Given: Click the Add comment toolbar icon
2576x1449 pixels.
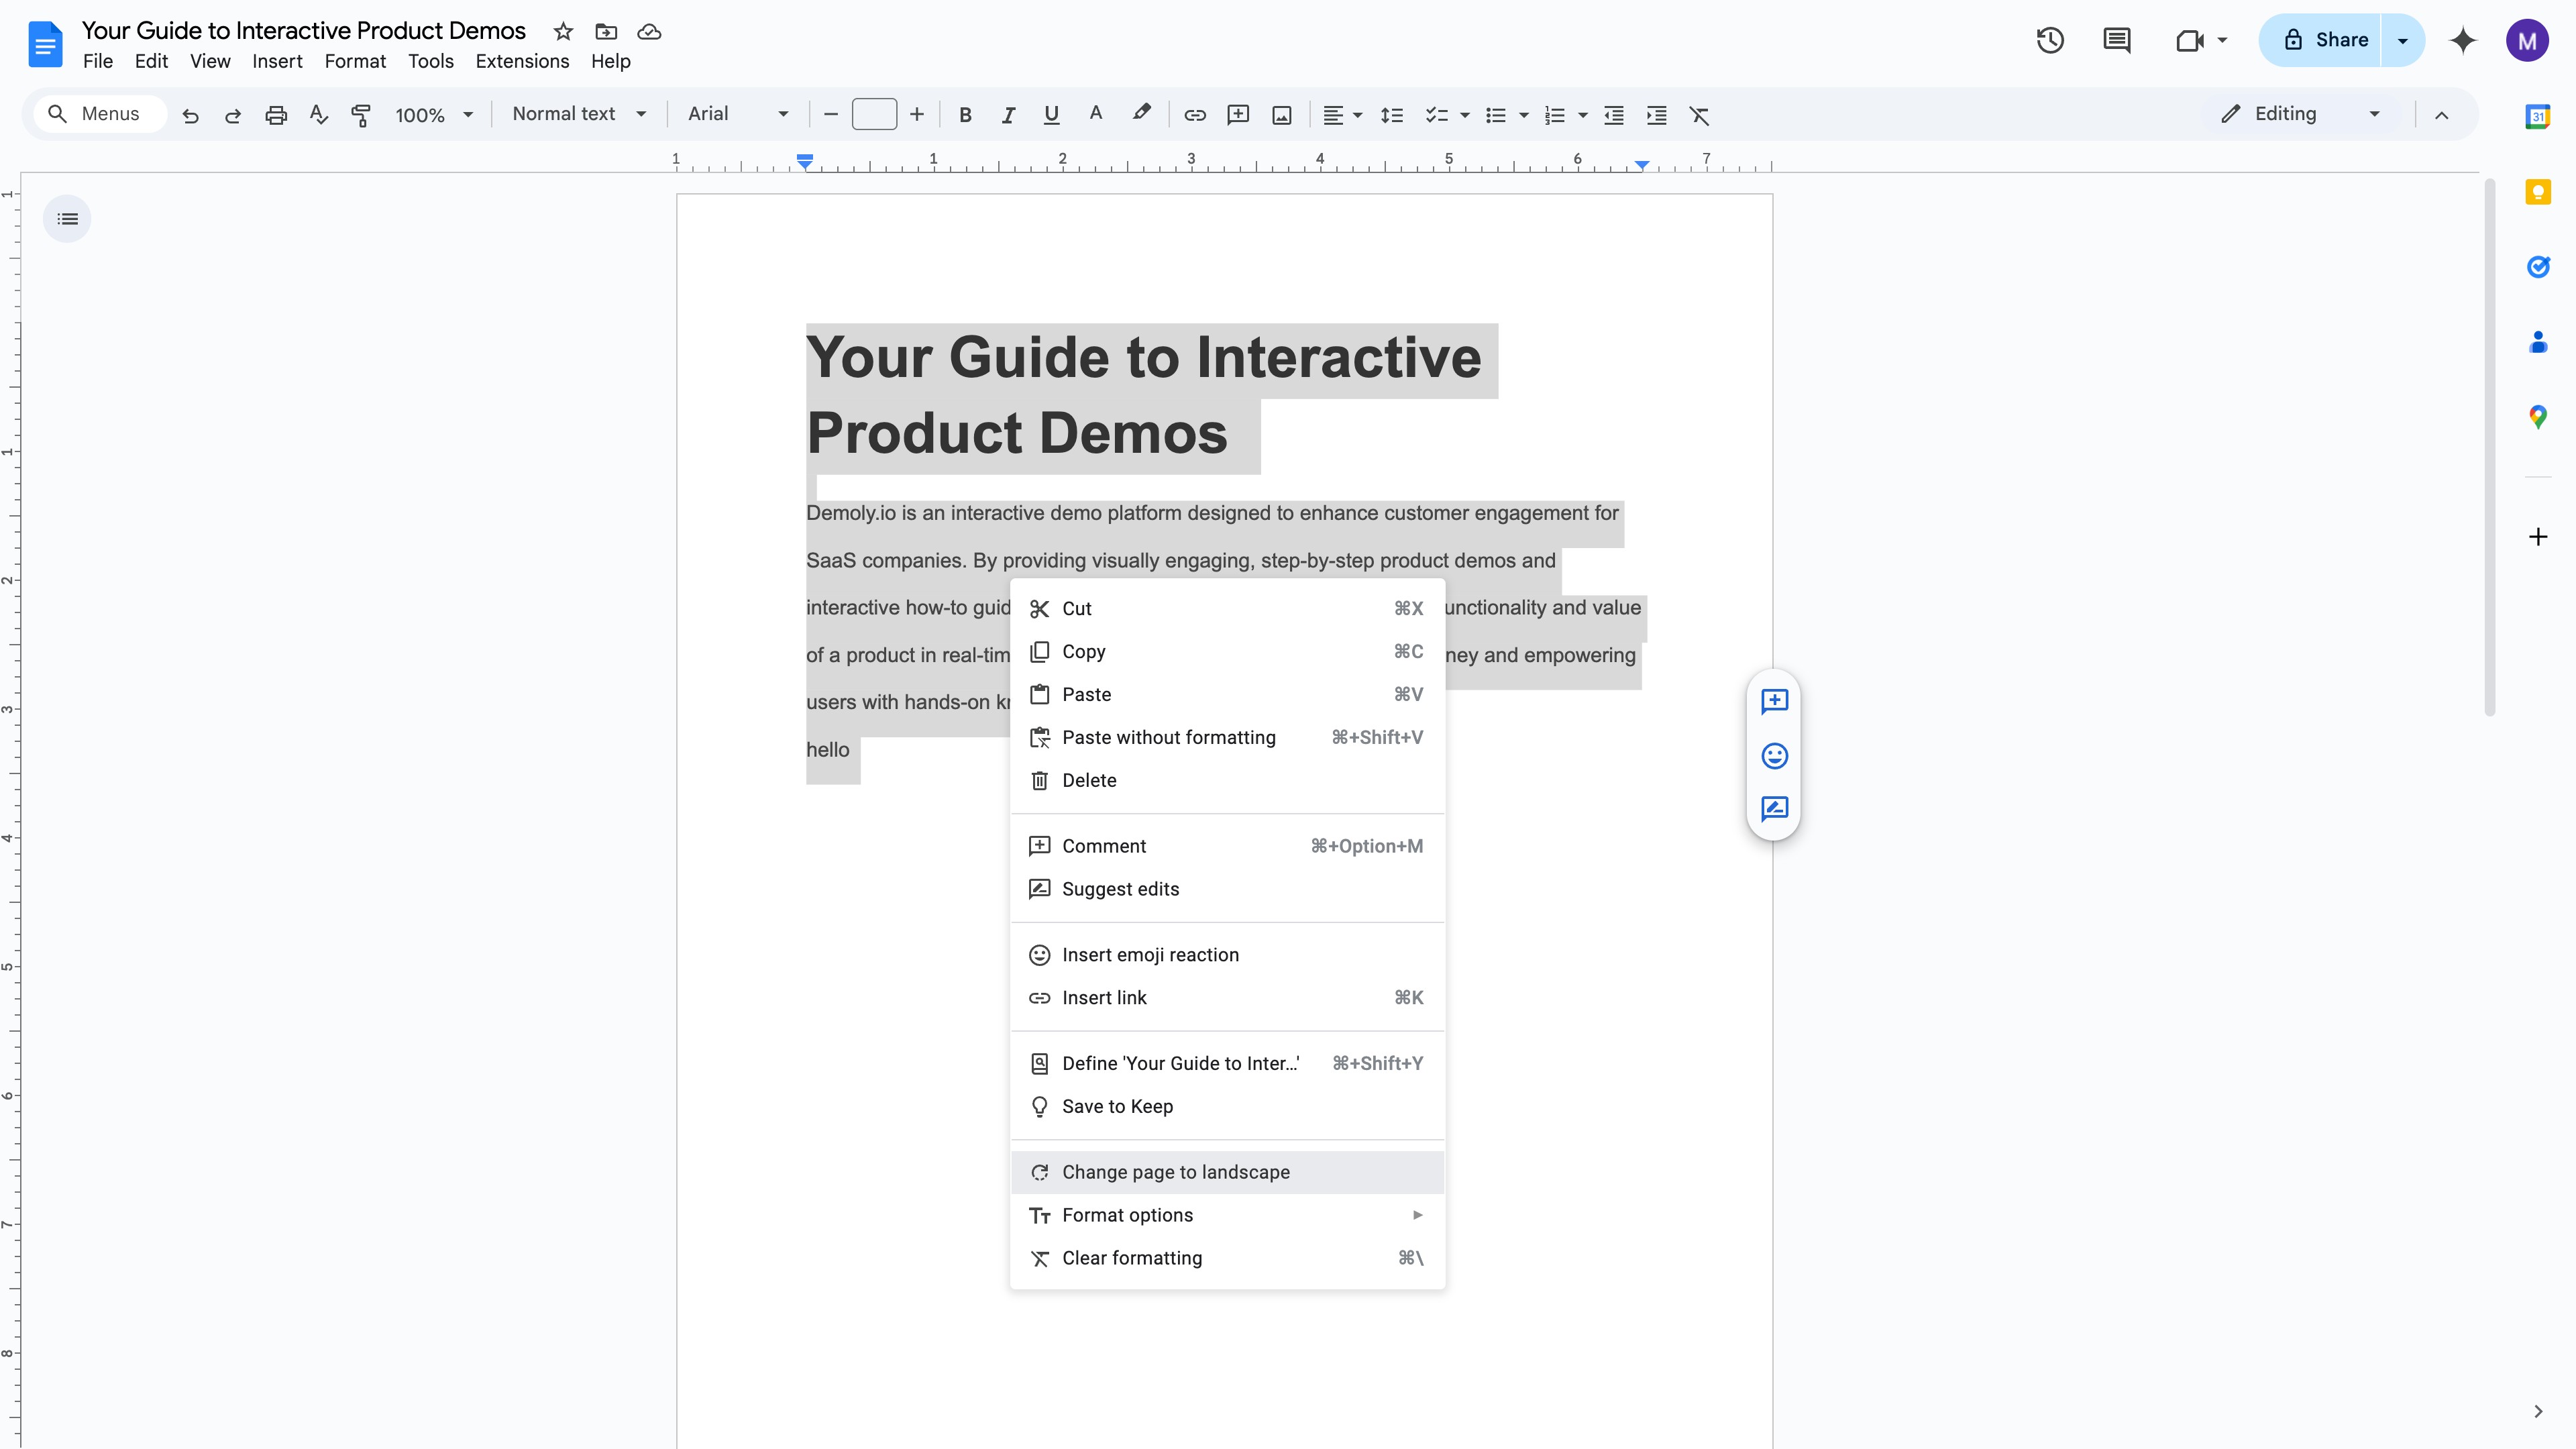Looking at the screenshot, I should point(1238,115).
